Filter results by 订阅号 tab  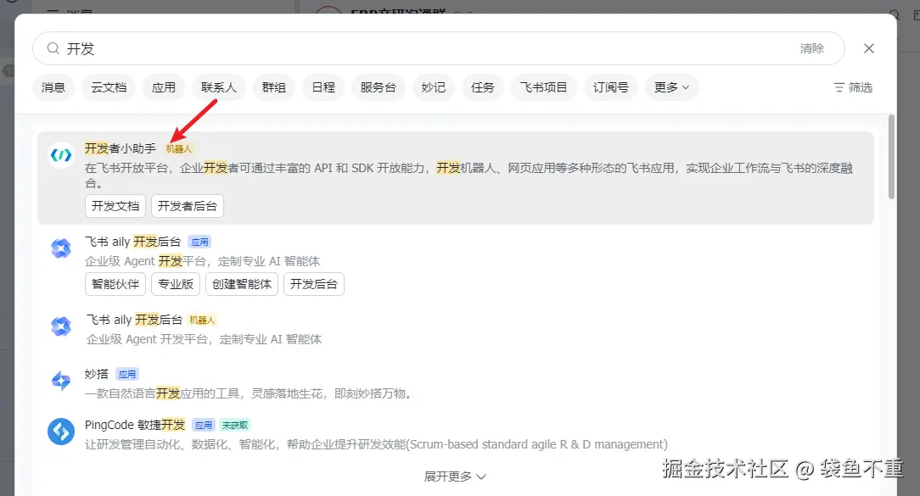tap(611, 87)
